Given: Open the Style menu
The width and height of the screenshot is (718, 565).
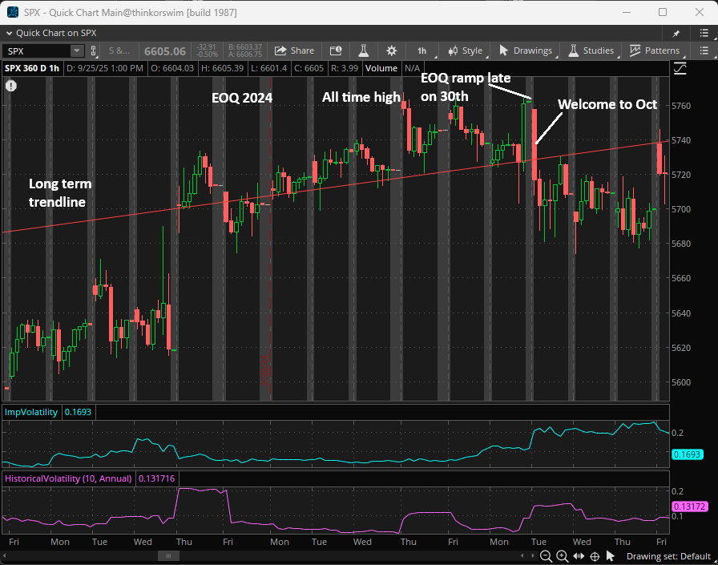Looking at the screenshot, I should point(466,50).
